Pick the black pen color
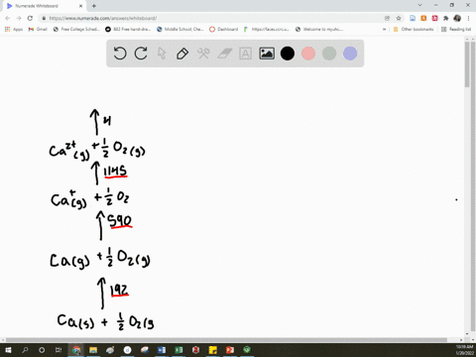476x357 pixels. click(x=288, y=54)
